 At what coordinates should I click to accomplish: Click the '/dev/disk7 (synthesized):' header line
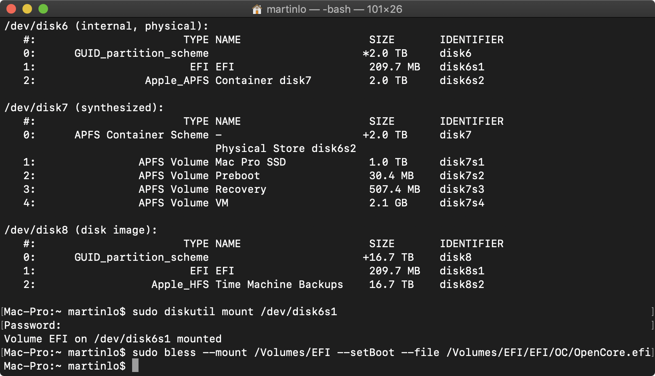(84, 108)
